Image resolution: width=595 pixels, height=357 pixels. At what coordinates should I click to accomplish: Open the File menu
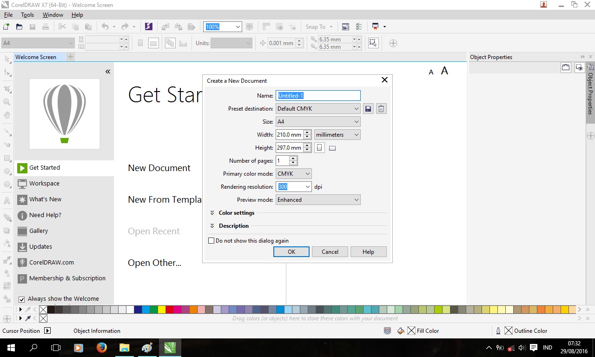(x=8, y=15)
